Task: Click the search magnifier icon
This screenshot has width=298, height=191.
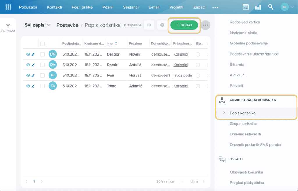Action: pyautogui.click(x=271, y=7)
